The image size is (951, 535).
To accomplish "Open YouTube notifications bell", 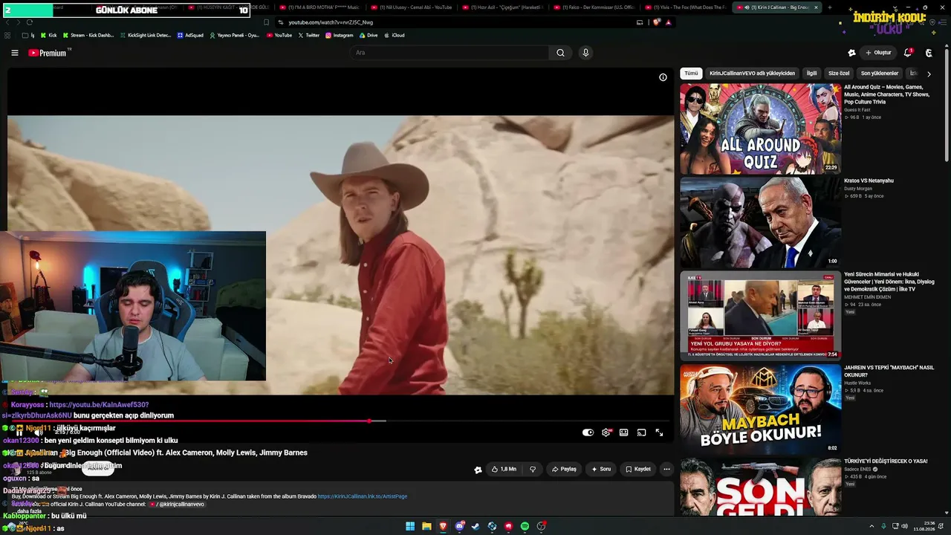I will 908,53.
